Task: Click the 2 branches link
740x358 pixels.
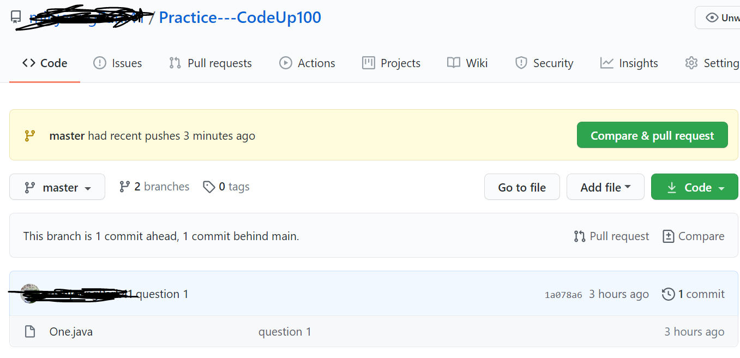Action: click(x=154, y=187)
